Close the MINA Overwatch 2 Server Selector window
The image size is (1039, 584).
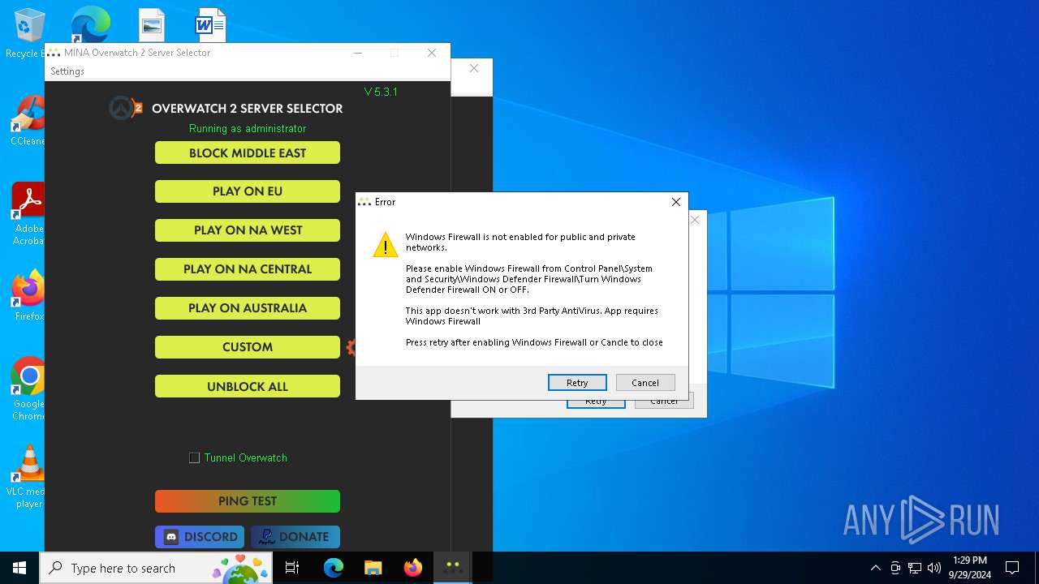(432, 53)
